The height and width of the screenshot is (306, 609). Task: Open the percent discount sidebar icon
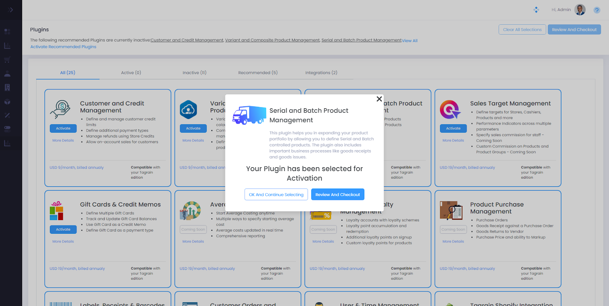tap(7, 115)
